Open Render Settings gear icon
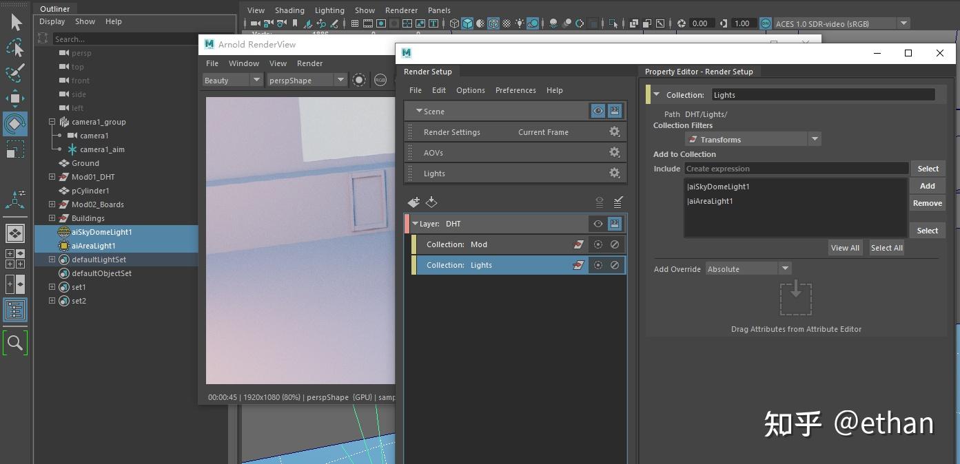 tap(615, 131)
